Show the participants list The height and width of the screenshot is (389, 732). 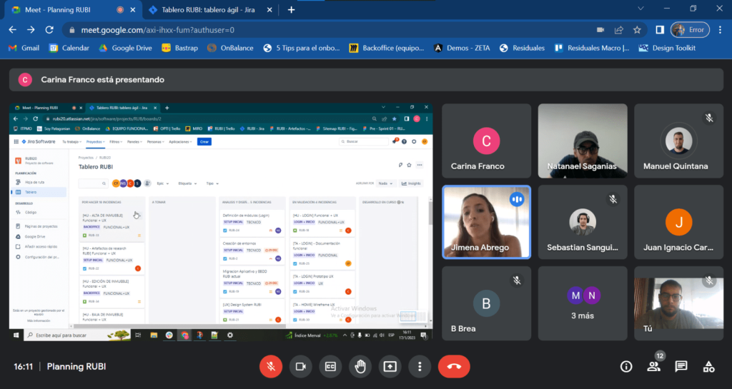click(653, 367)
